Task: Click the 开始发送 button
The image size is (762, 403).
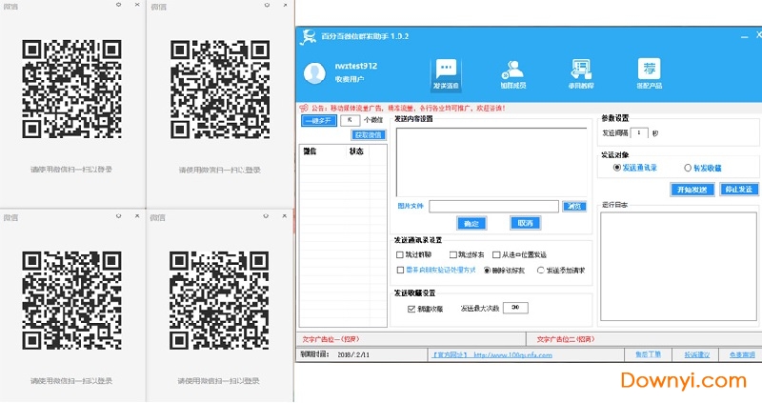Action: tap(692, 189)
